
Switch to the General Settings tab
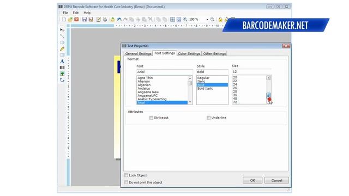138,53
